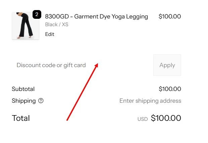Click the tail end of the red arrow

coord(67,120)
